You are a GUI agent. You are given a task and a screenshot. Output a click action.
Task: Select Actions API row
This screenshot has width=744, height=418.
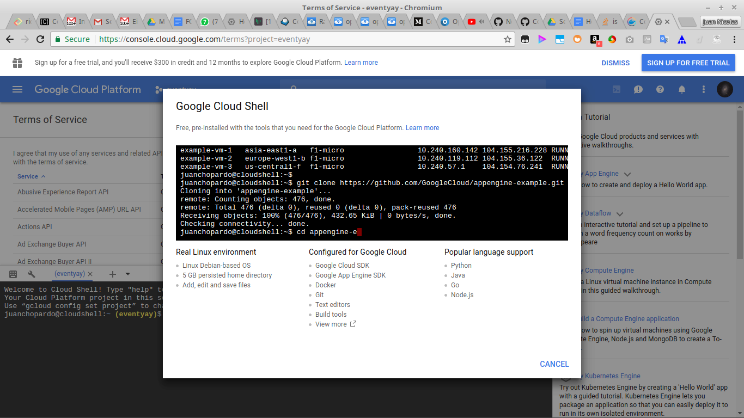pyautogui.click(x=35, y=227)
